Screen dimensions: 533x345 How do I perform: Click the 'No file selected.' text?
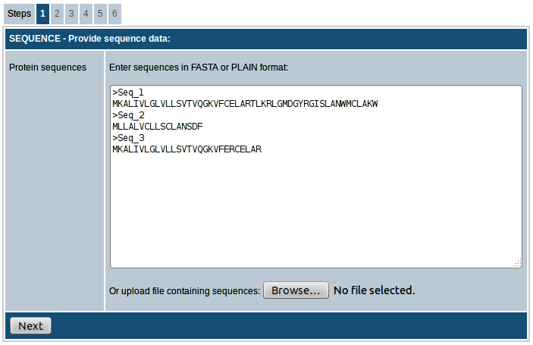coord(375,290)
